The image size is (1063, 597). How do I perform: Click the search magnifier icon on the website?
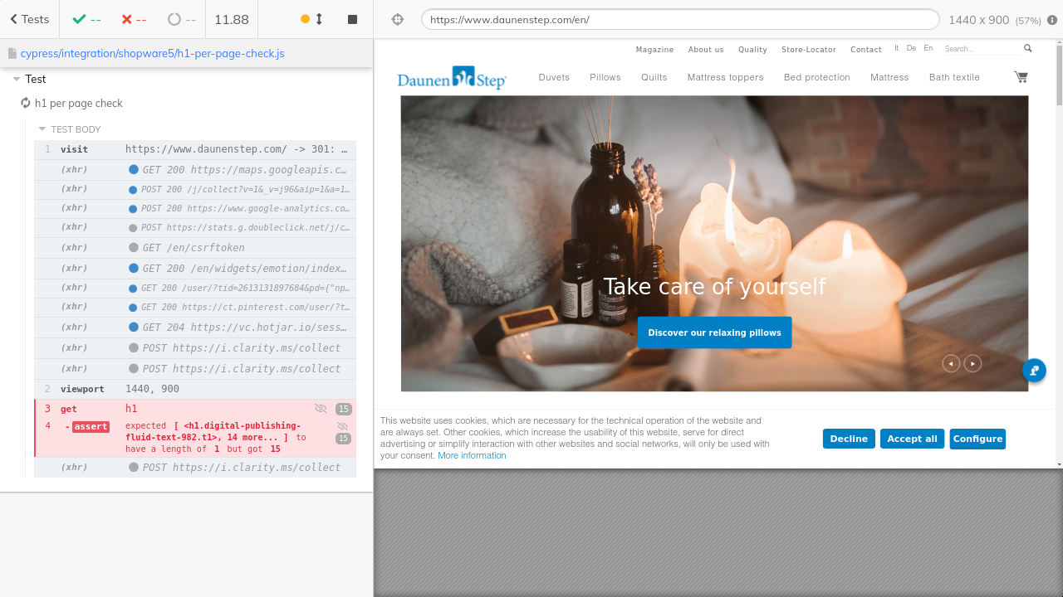pos(1027,49)
